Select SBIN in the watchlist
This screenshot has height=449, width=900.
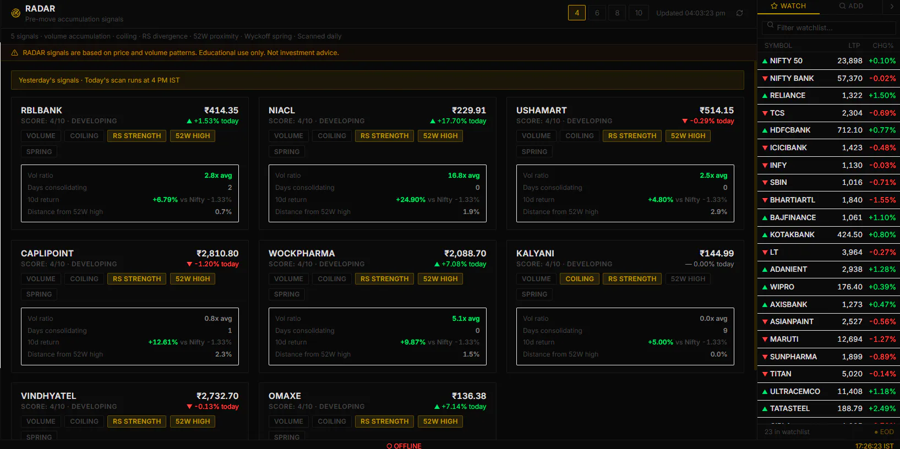tap(828, 183)
